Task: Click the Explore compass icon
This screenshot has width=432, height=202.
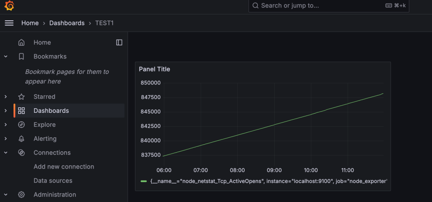Action: 21,125
